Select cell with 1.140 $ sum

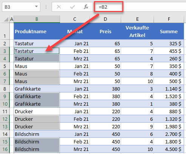pos(169,89)
